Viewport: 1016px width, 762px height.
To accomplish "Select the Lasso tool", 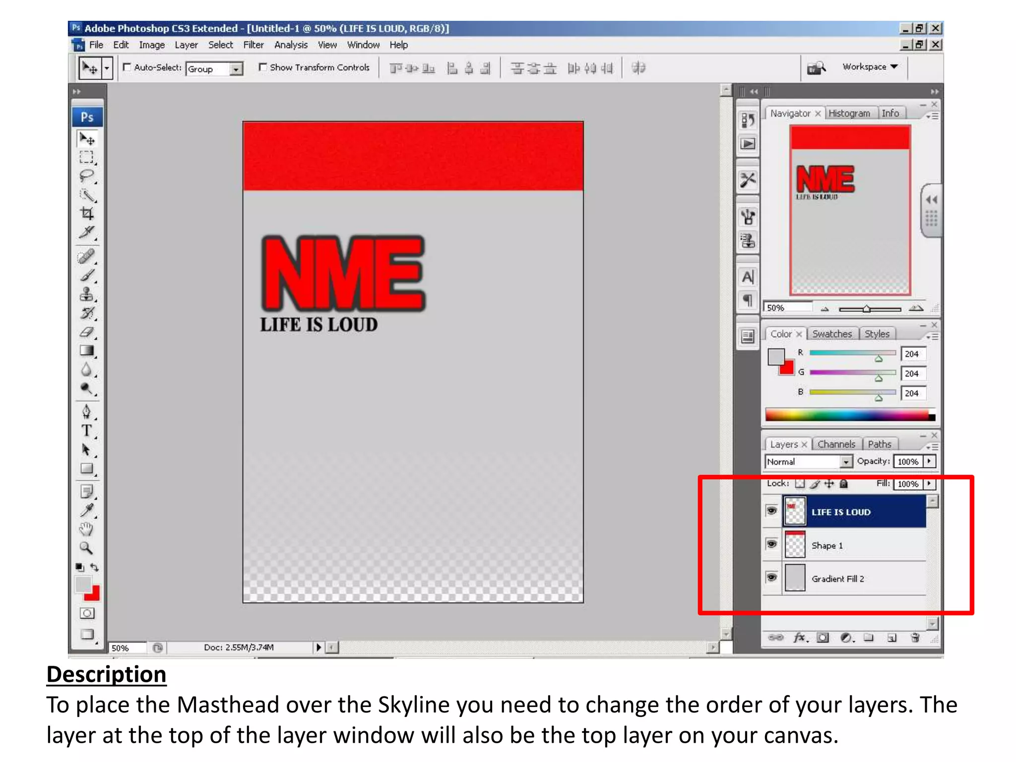I will 87,176.
